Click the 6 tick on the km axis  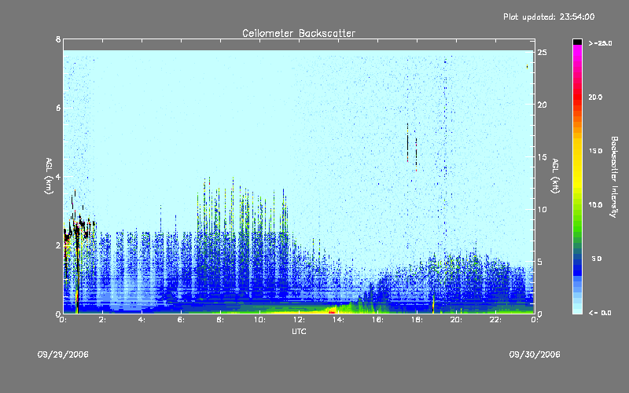tap(58, 108)
